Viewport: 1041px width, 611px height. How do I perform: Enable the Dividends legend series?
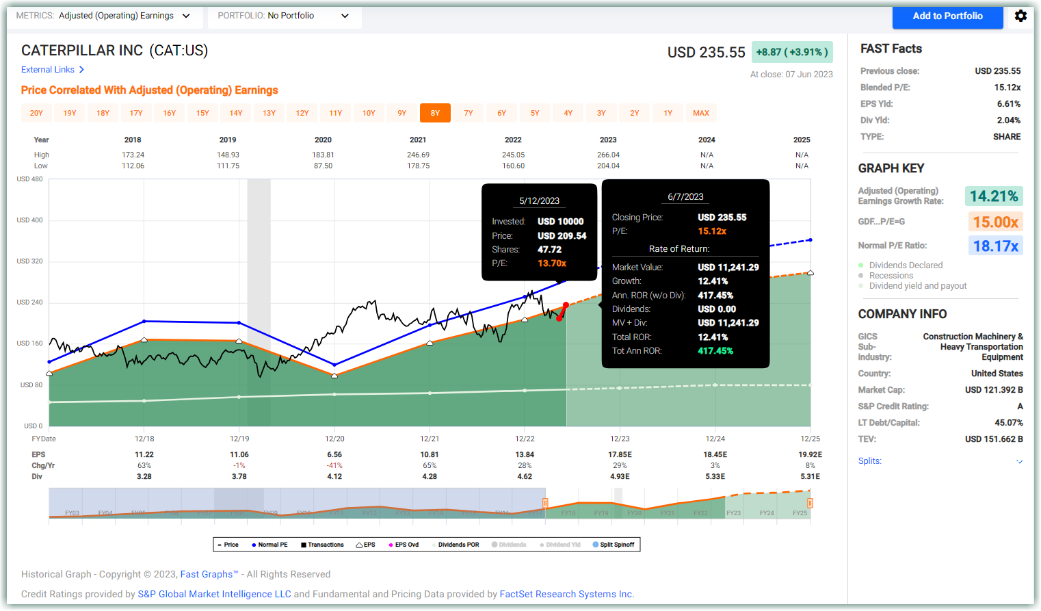pyautogui.click(x=509, y=545)
